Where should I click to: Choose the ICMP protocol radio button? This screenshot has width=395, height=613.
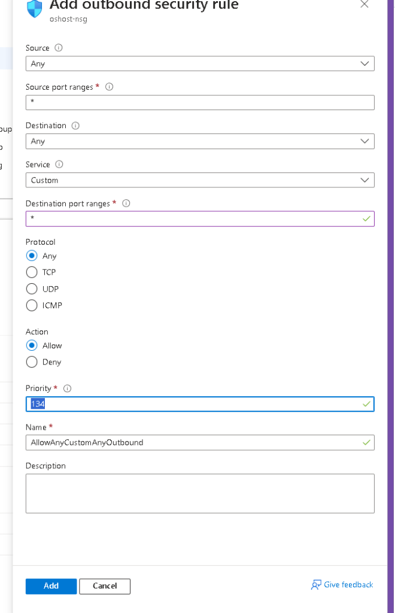[32, 305]
